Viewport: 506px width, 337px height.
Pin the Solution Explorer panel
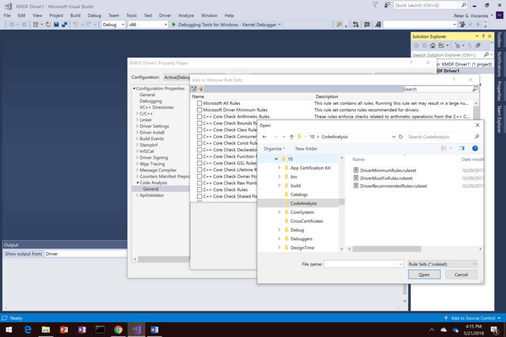(484, 36)
